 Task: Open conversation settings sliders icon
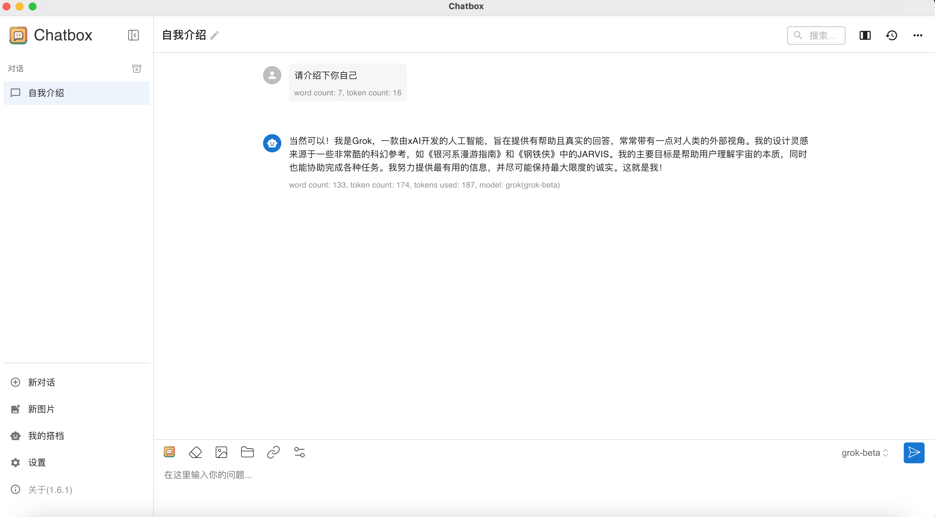click(x=299, y=452)
